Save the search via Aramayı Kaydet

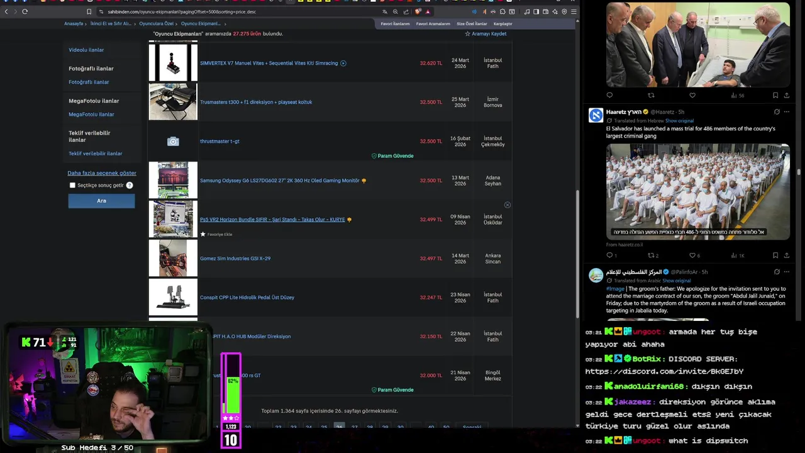[489, 33]
